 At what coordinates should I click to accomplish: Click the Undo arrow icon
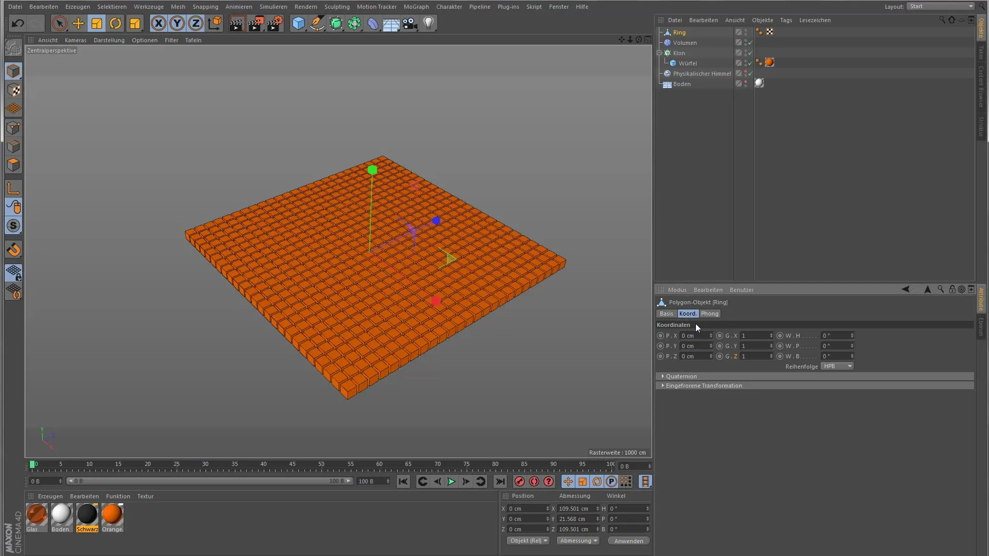[x=18, y=23]
